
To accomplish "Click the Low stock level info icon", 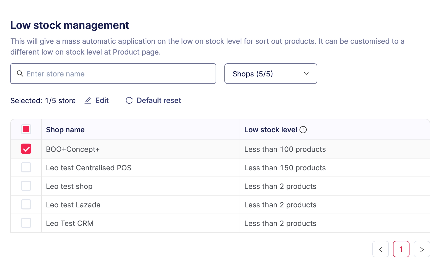I will (x=303, y=130).
